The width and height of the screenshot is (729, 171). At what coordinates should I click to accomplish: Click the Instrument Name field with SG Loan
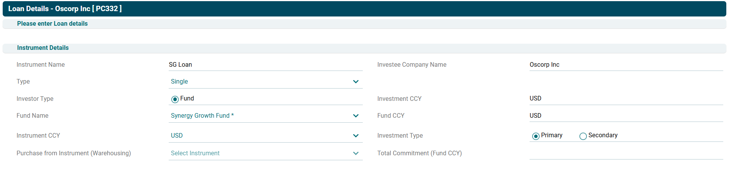pos(265,65)
